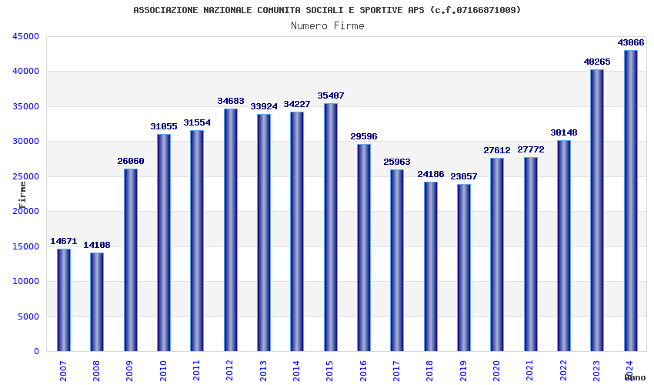The image size is (654, 385).
Task: Click the y-axis tick label 25000
Action: click(x=26, y=176)
